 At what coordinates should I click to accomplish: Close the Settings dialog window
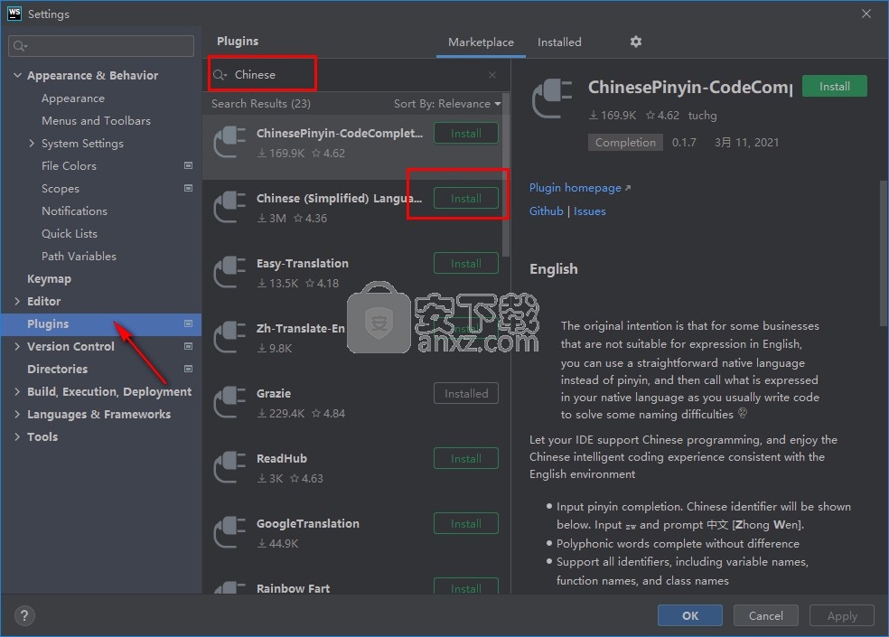pos(866,14)
